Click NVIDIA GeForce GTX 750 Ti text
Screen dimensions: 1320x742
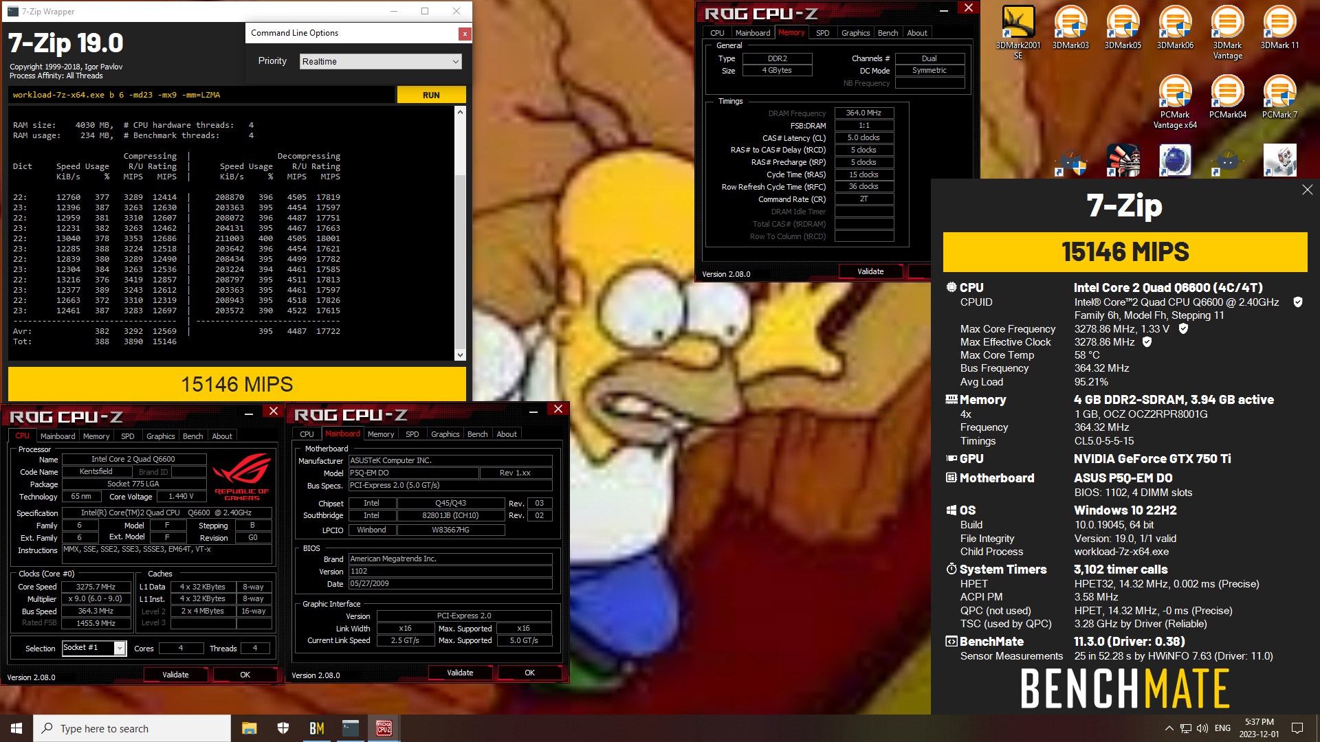(x=1152, y=458)
